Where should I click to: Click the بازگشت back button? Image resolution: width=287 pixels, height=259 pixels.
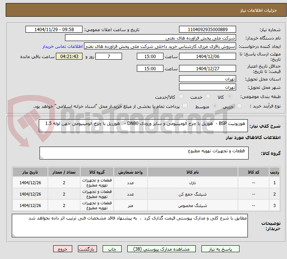point(87,249)
